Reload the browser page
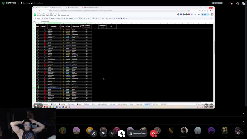Viewport: 247px width, 139px height. (39, 11)
